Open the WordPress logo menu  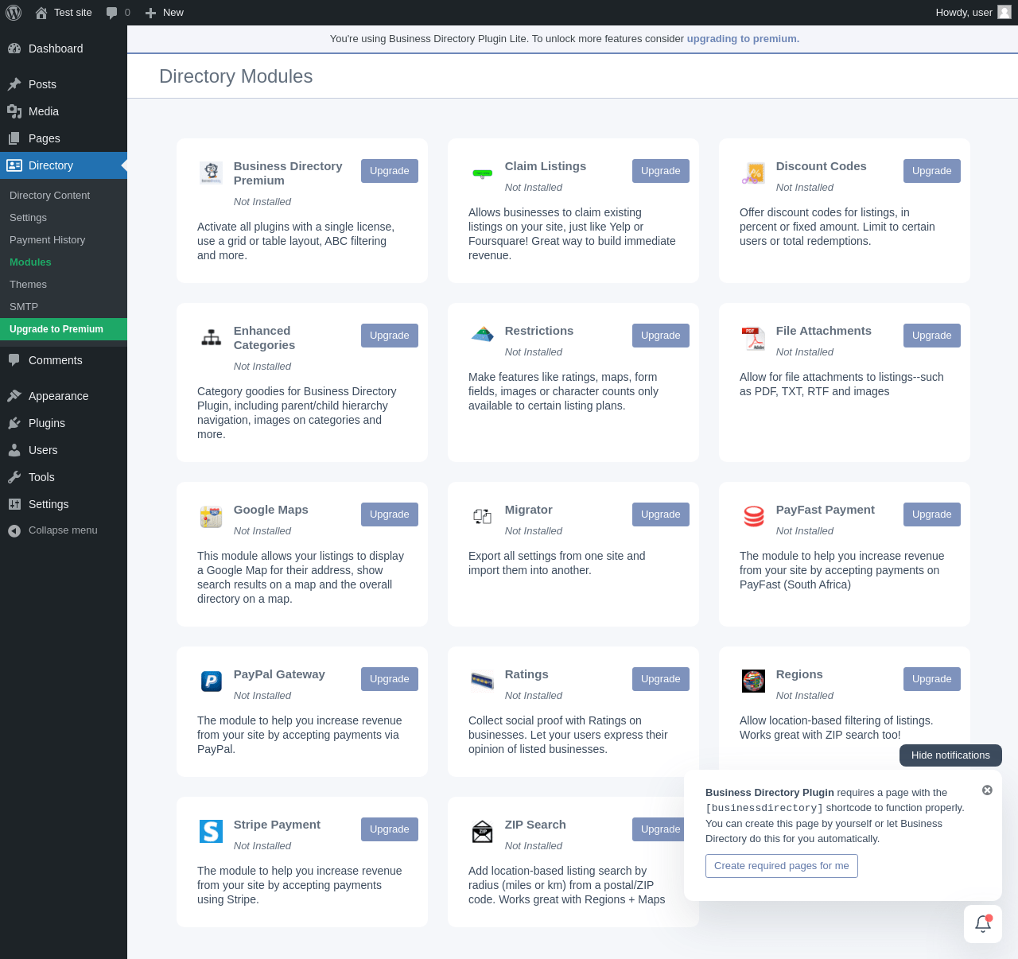click(14, 13)
